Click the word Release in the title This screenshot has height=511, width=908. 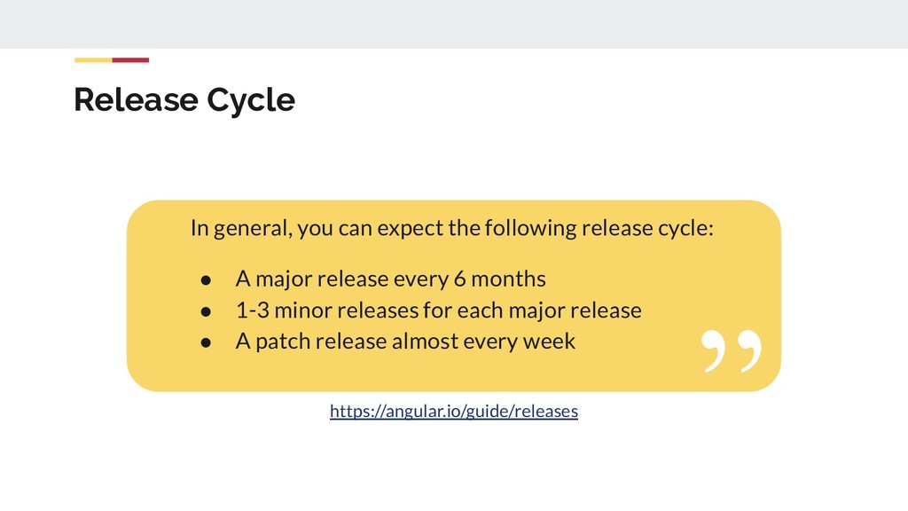[x=136, y=99]
